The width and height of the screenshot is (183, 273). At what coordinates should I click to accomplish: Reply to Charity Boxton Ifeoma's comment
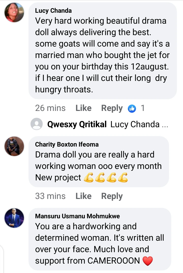click(x=112, y=196)
